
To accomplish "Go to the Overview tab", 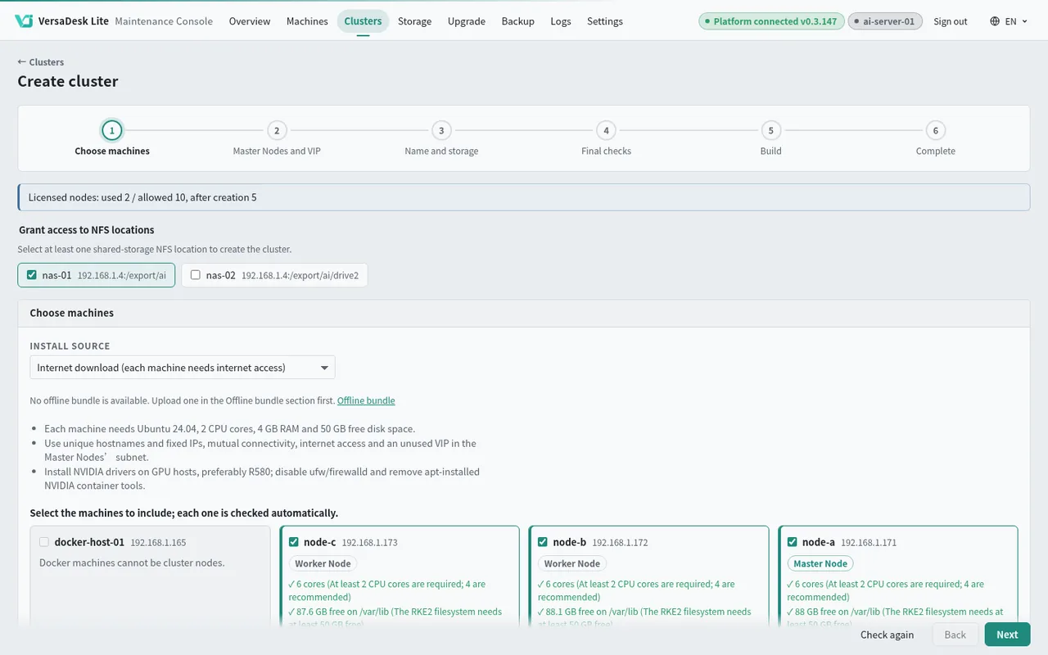I will 250,21.
